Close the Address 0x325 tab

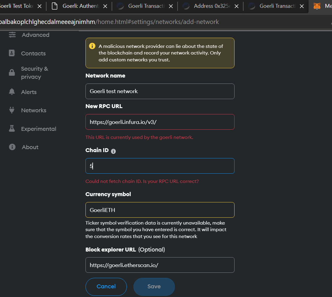pos(237,6)
